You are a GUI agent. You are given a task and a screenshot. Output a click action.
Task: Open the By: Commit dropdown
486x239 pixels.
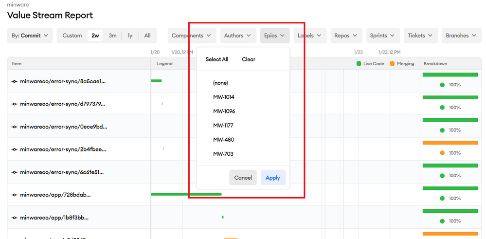tap(30, 36)
